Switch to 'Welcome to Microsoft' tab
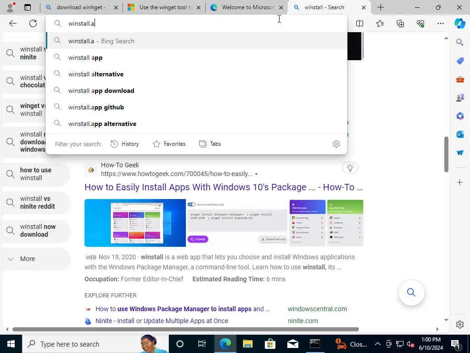The image size is (470, 353). tap(246, 7)
